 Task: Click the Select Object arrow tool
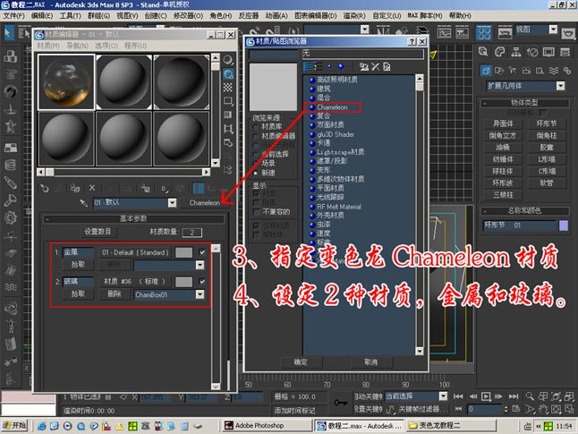point(8,33)
